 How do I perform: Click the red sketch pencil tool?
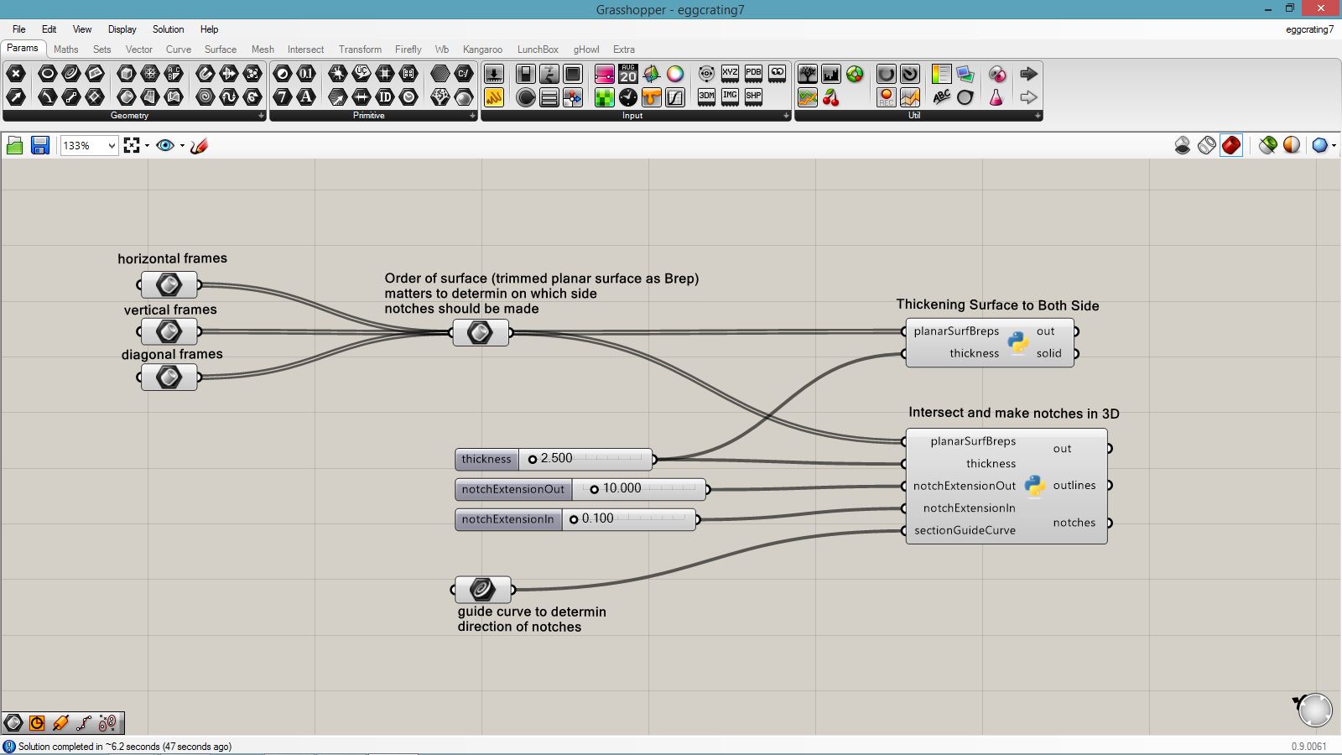199,146
